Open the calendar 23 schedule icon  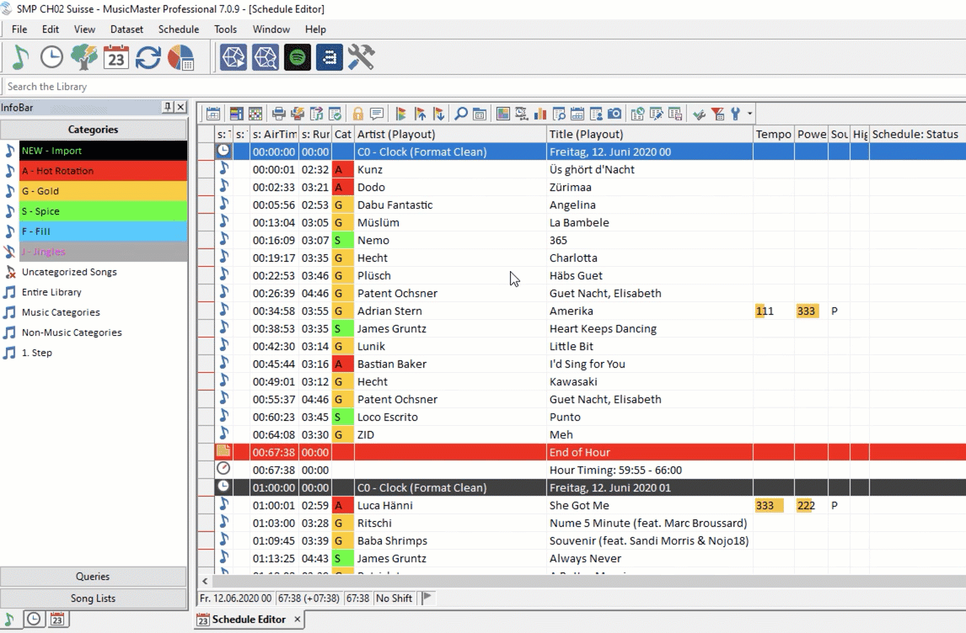(115, 58)
